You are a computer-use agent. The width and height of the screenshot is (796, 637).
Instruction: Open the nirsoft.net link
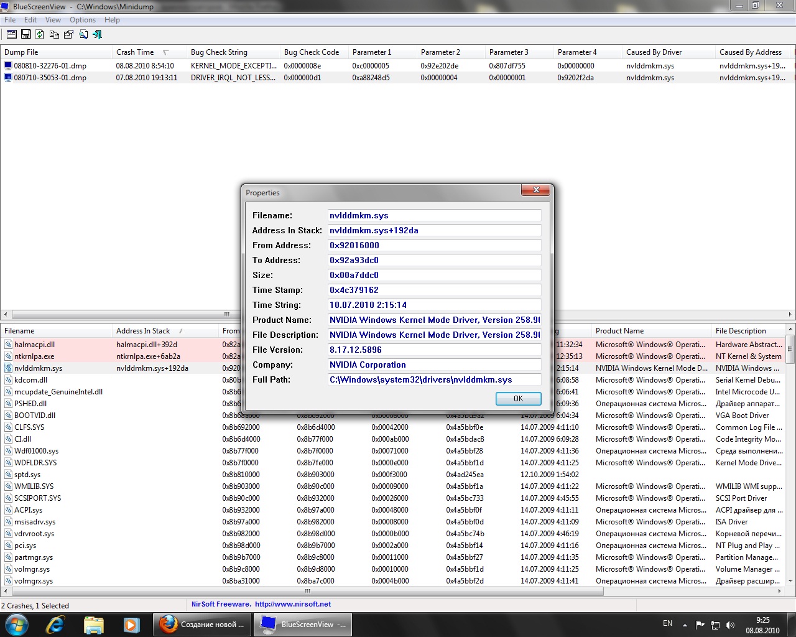click(293, 604)
